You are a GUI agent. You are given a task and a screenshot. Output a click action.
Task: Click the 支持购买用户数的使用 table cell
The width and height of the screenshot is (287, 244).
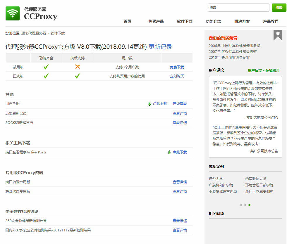(x=127, y=76)
